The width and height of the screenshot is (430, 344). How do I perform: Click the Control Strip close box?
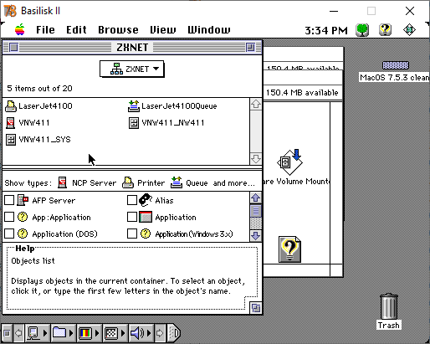[x=8, y=333]
